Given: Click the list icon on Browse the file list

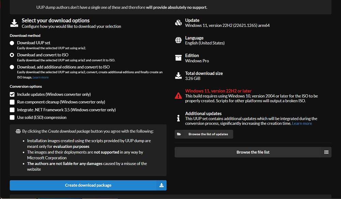Looking at the screenshot, I should 326,152.
